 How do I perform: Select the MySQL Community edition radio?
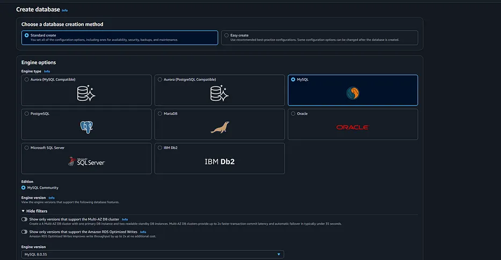(23, 188)
